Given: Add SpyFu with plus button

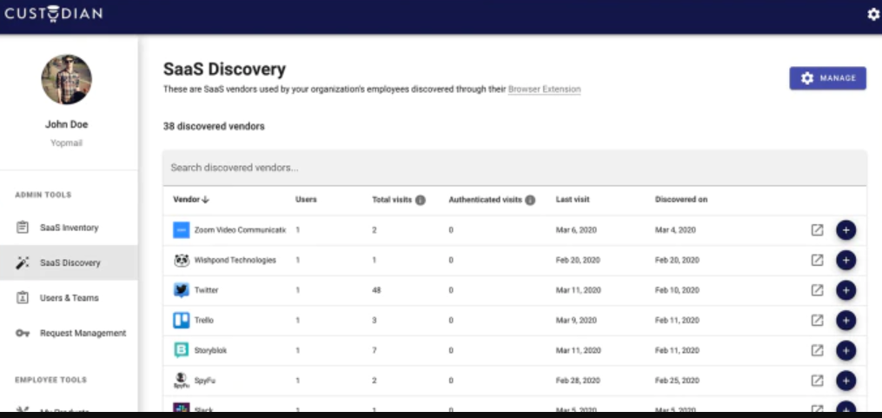Looking at the screenshot, I should tap(846, 381).
